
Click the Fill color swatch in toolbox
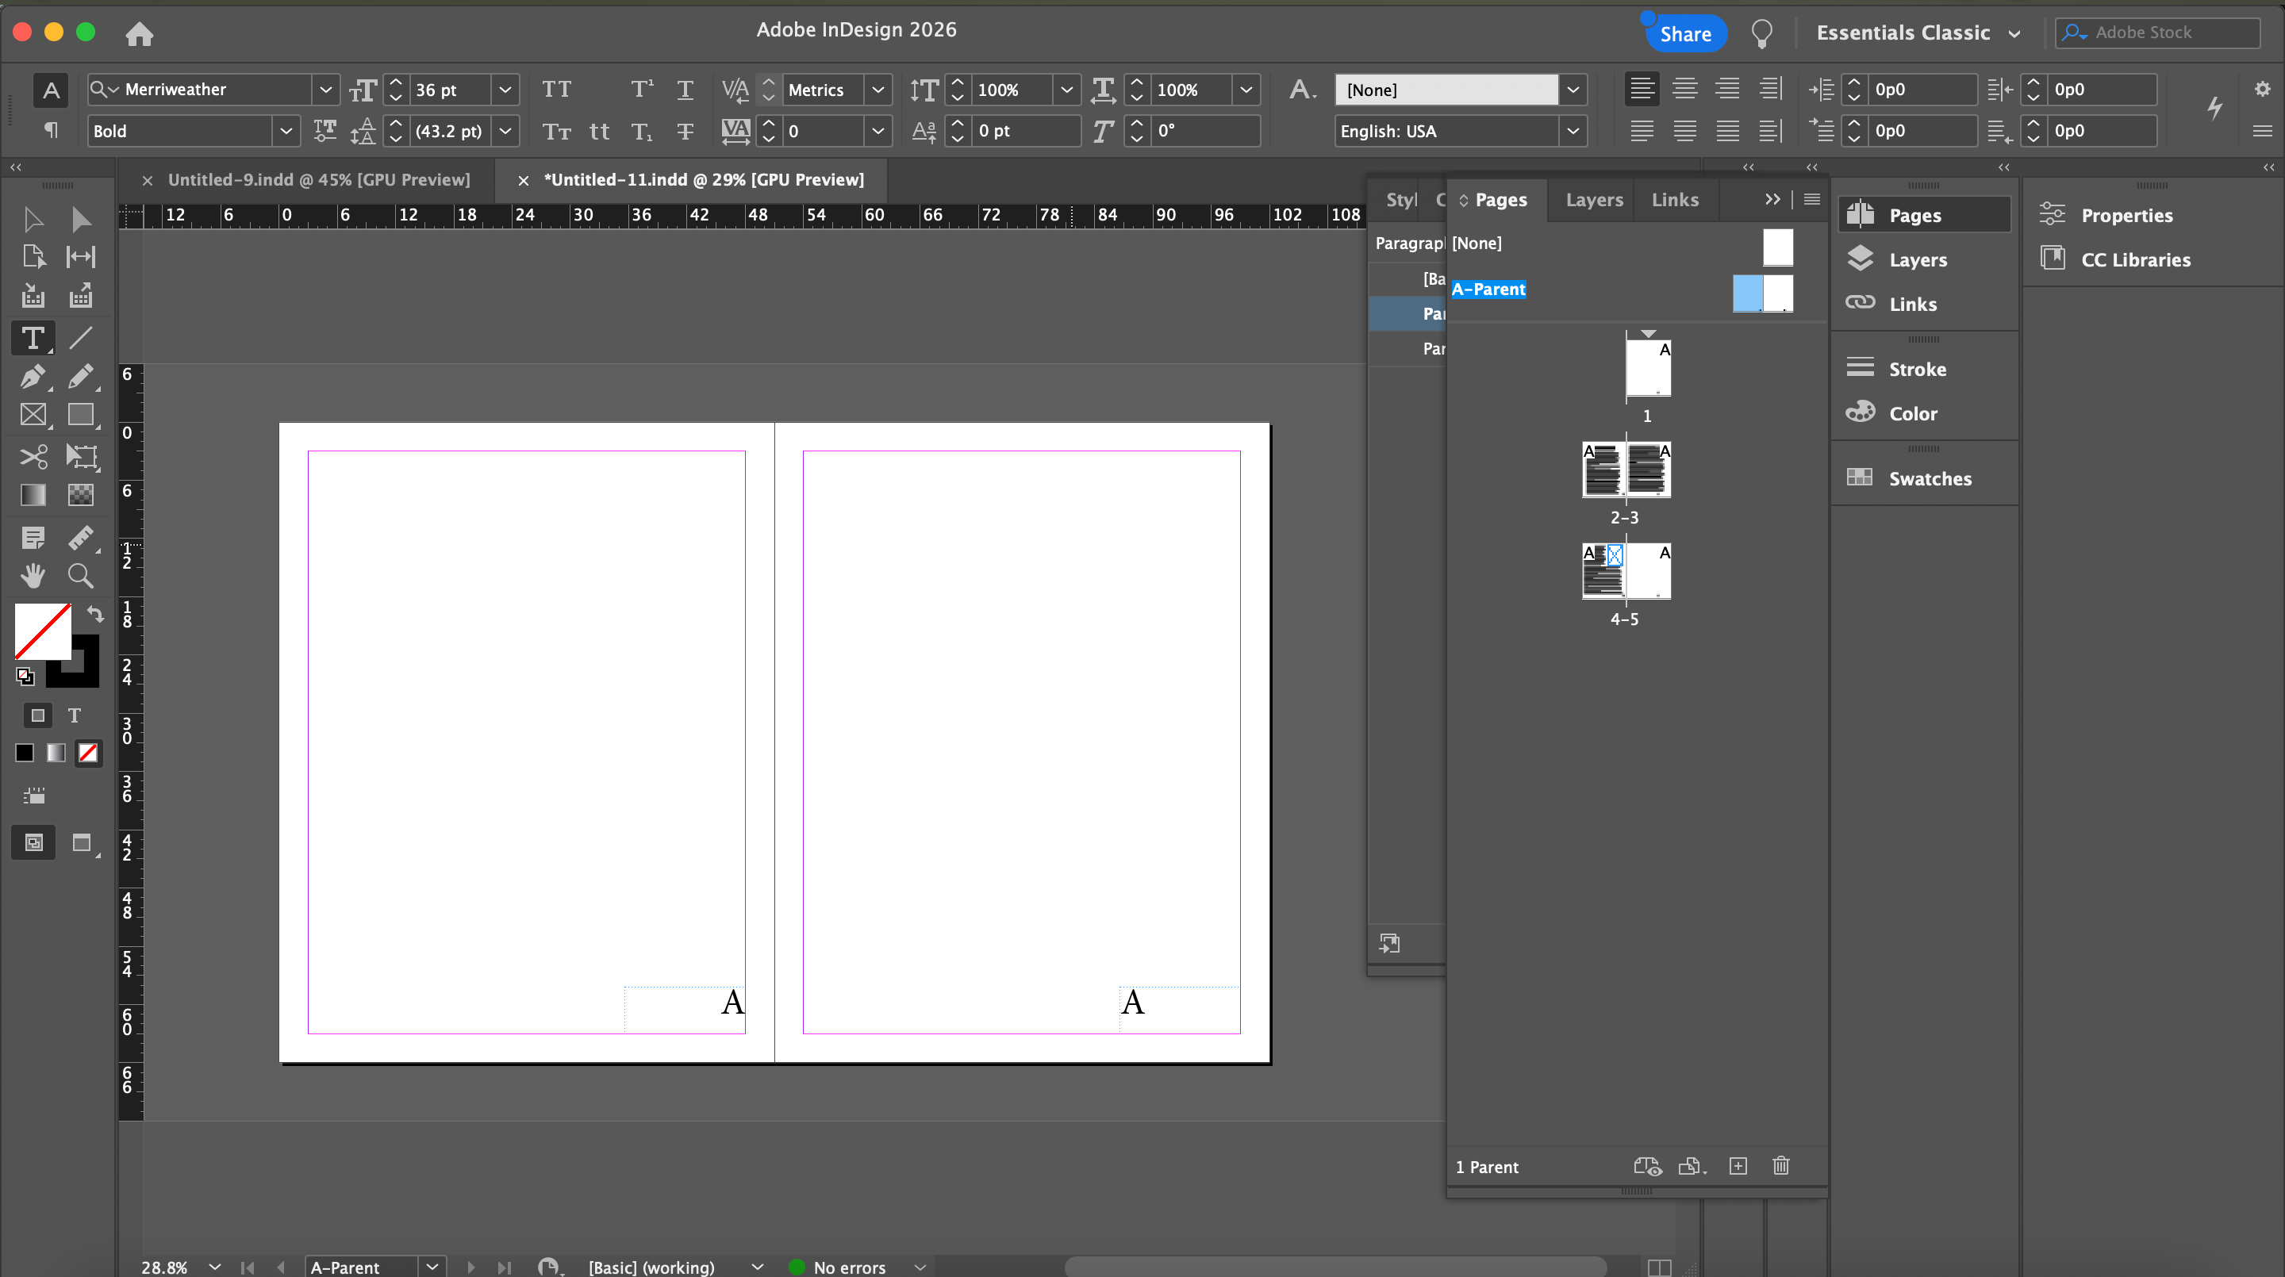pos(42,631)
